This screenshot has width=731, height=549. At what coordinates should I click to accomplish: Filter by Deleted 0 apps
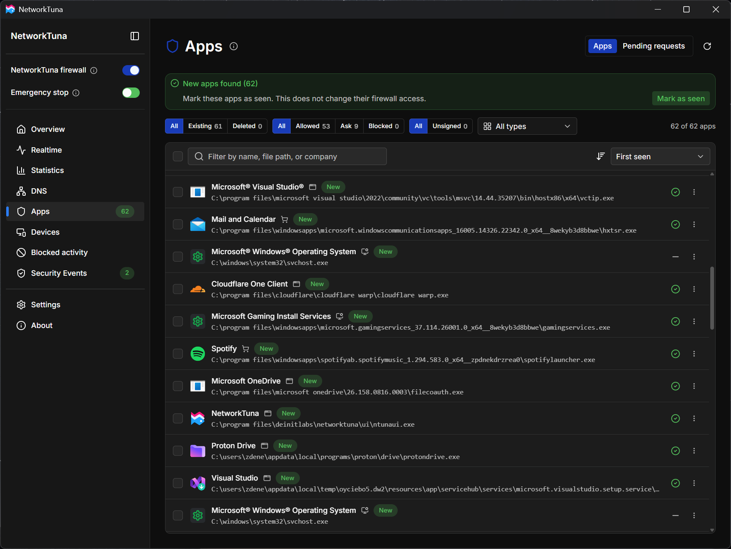click(x=247, y=126)
